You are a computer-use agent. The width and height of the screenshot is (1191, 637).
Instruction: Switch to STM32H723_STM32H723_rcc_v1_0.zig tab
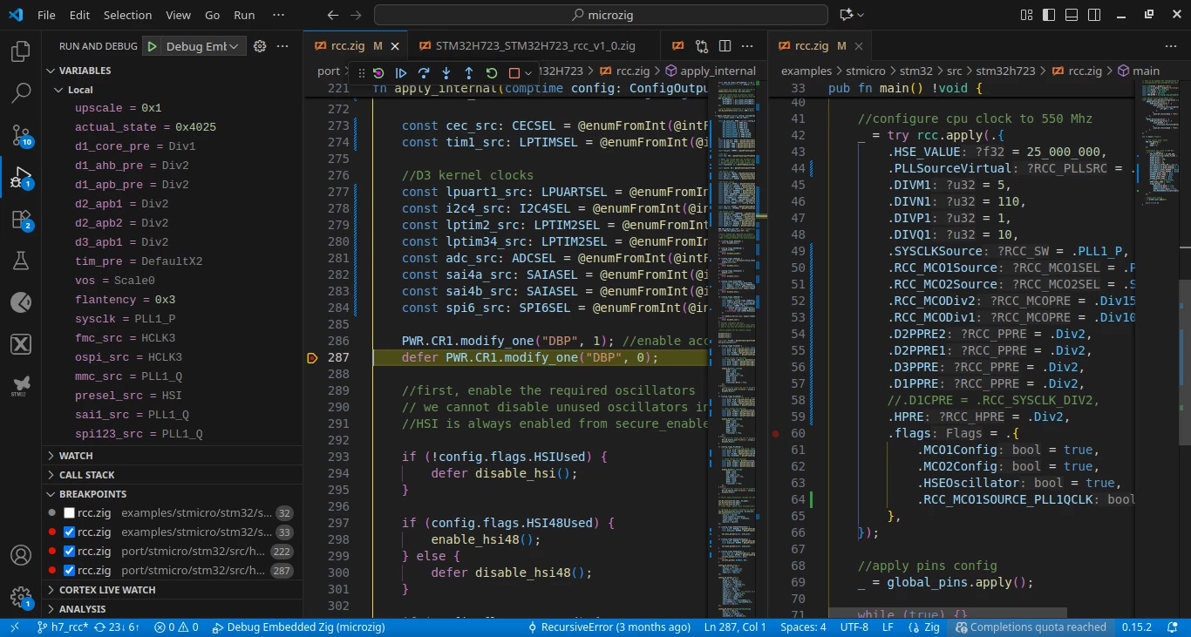pyautogui.click(x=535, y=46)
